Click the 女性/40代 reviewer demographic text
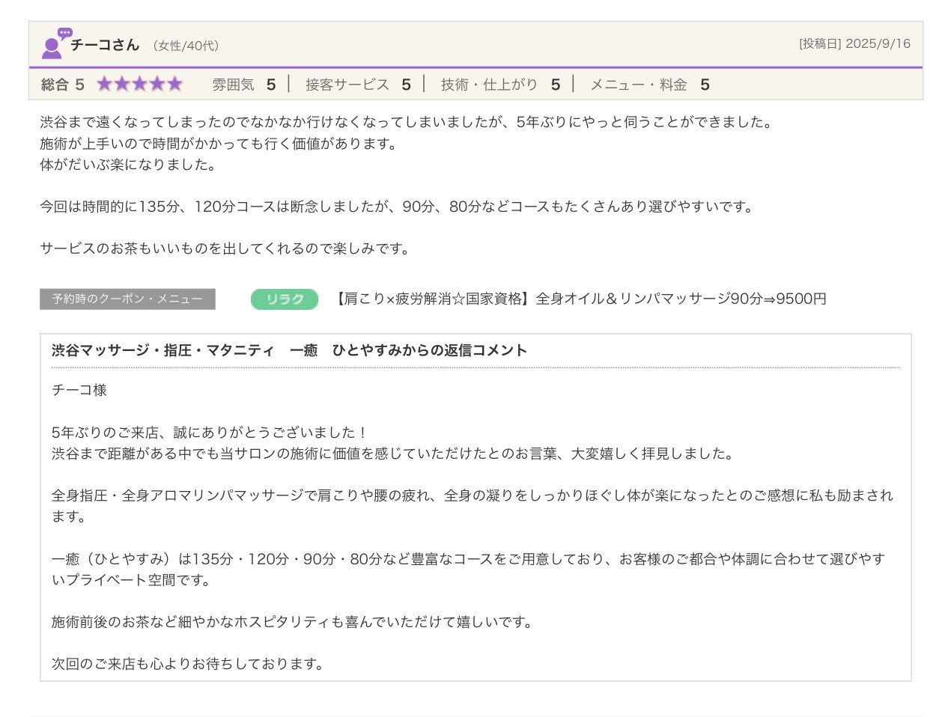The height and width of the screenshot is (717, 951). coord(186,46)
